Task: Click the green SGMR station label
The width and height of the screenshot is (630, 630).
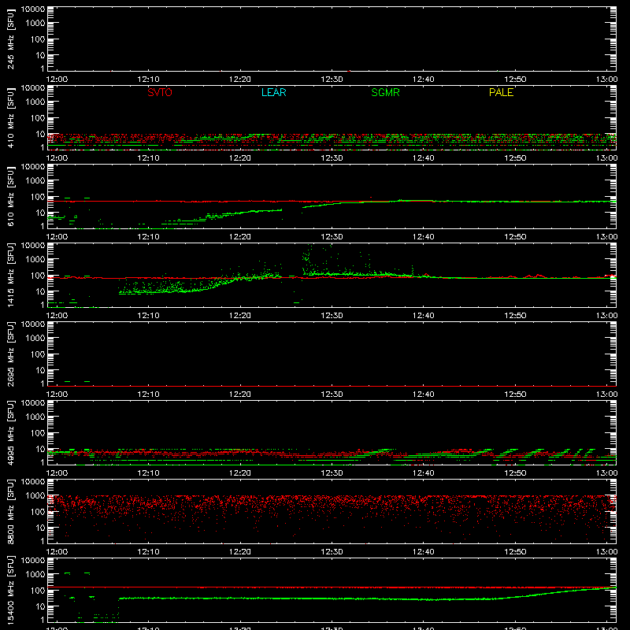Action: pyautogui.click(x=385, y=92)
